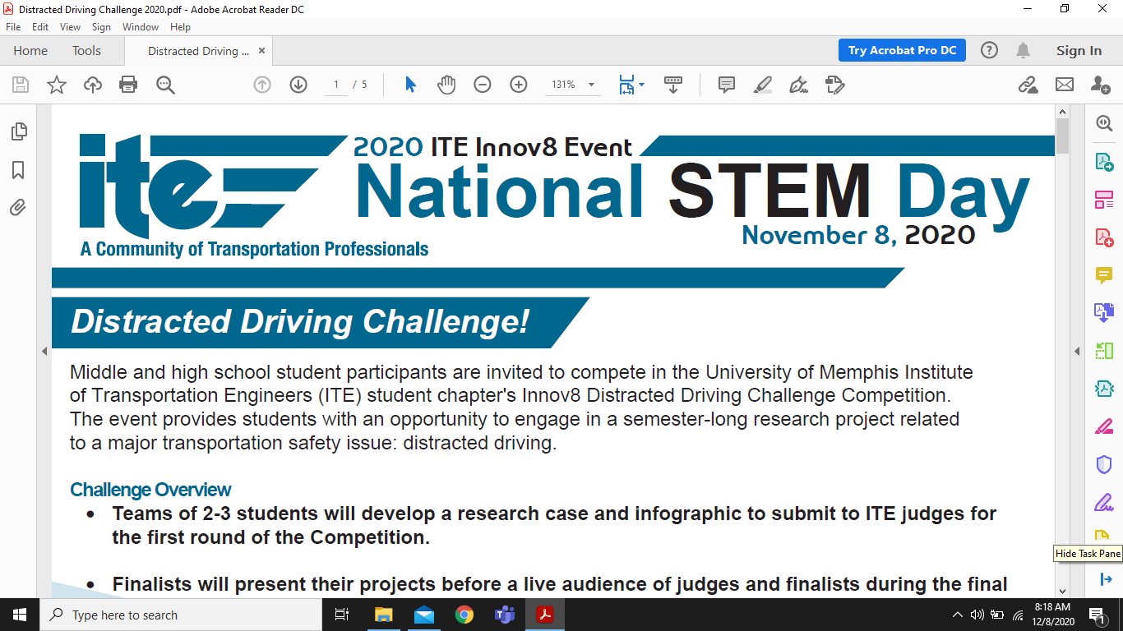The height and width of the screenshot is (631, 1123).
Task: Click the scrolling mode toolbar icon
Action: point(673,85)
